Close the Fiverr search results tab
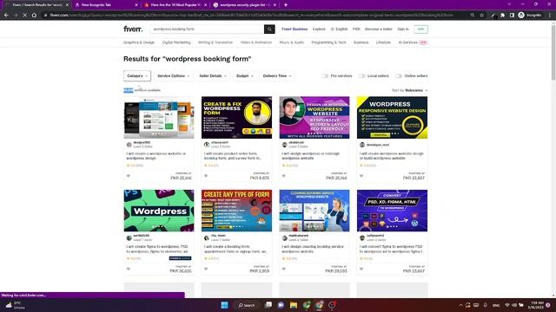The width and height of the screenshot is (556, 312). [67, 5]
